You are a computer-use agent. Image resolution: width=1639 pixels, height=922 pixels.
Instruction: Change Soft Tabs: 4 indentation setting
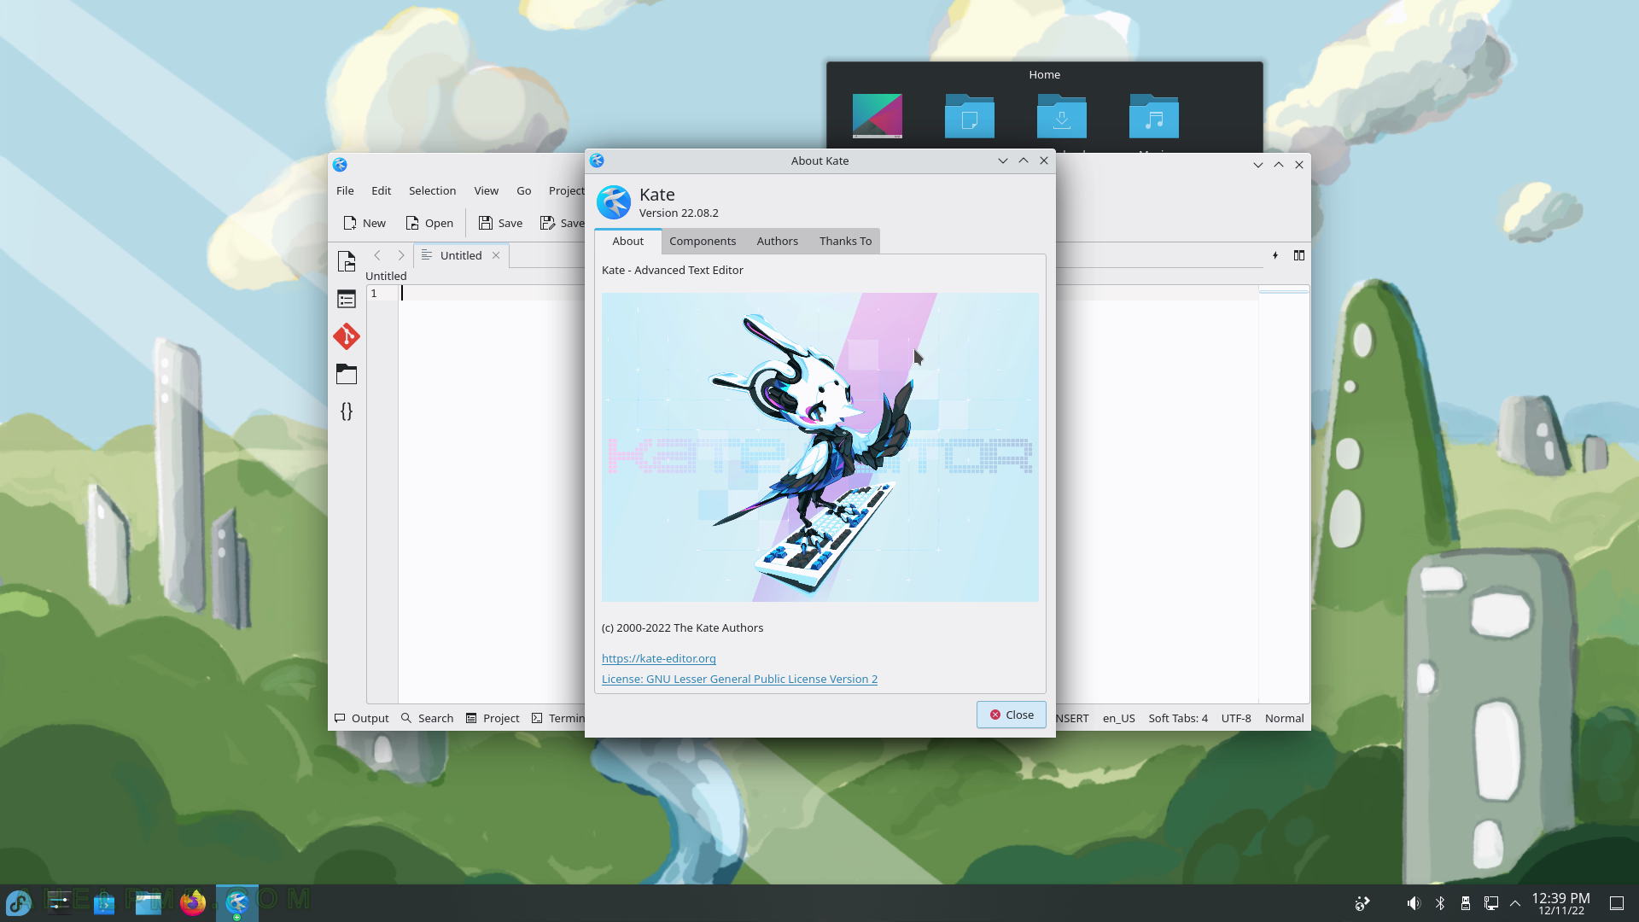1178,718
